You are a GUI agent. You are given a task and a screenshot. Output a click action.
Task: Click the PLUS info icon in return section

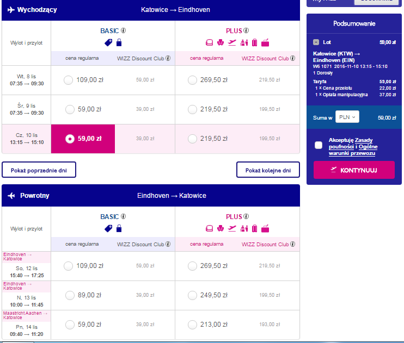click(246, 216)
